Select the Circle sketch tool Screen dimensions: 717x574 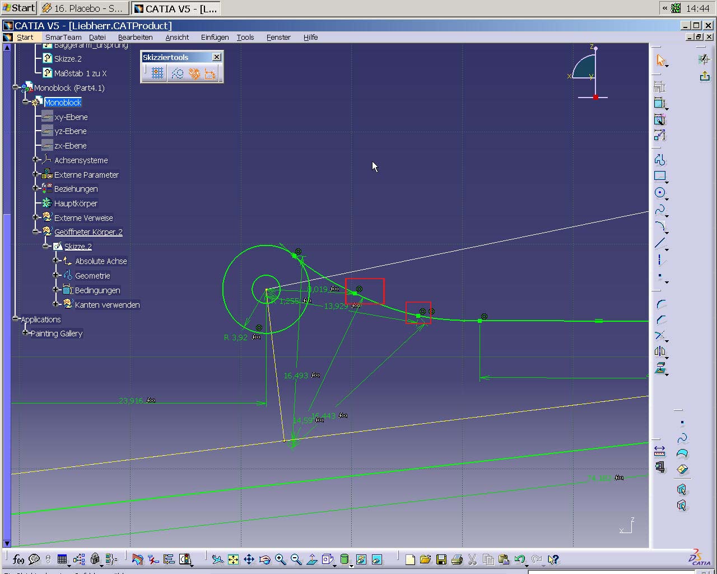click(x=660, y=193)
